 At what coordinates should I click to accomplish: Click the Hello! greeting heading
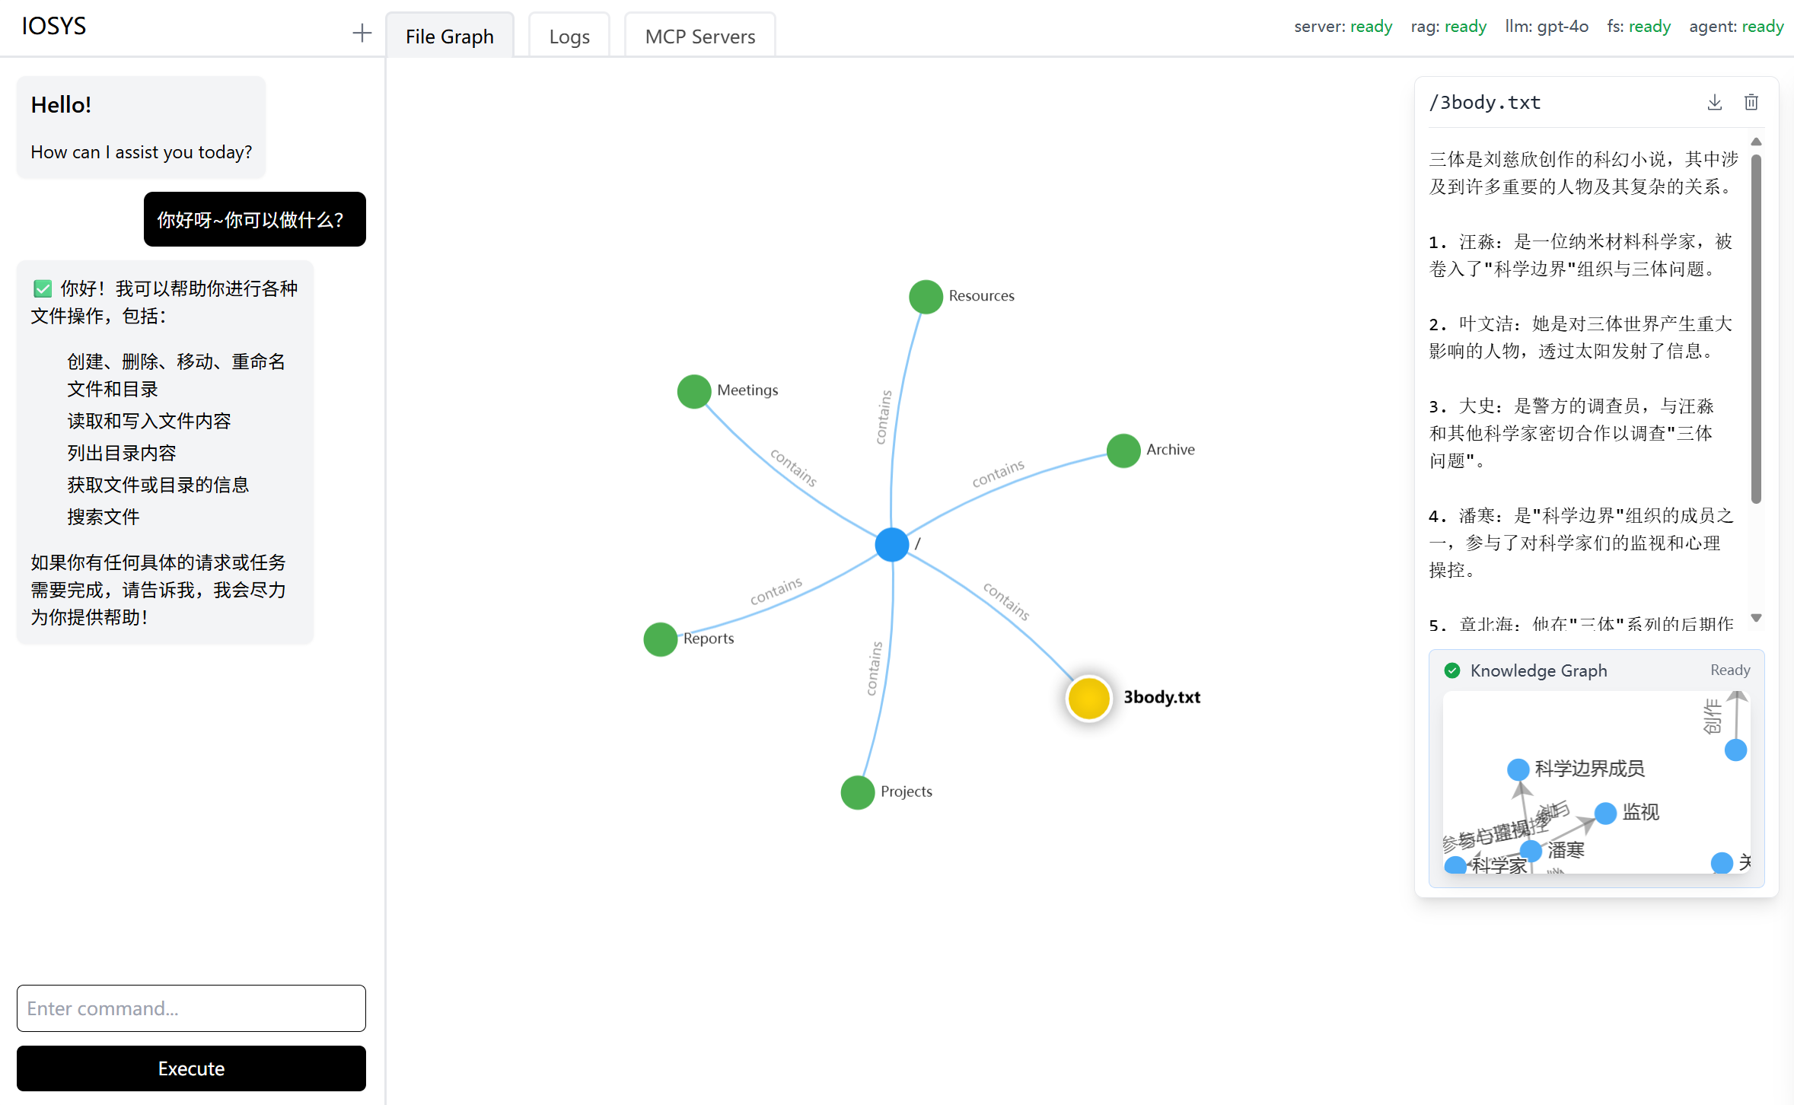click(61, 105)
